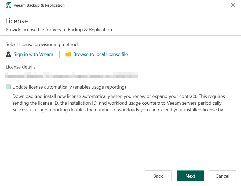The image size is (241, 186).
Task: Select the blurred license details line
Action: (71, 76)
